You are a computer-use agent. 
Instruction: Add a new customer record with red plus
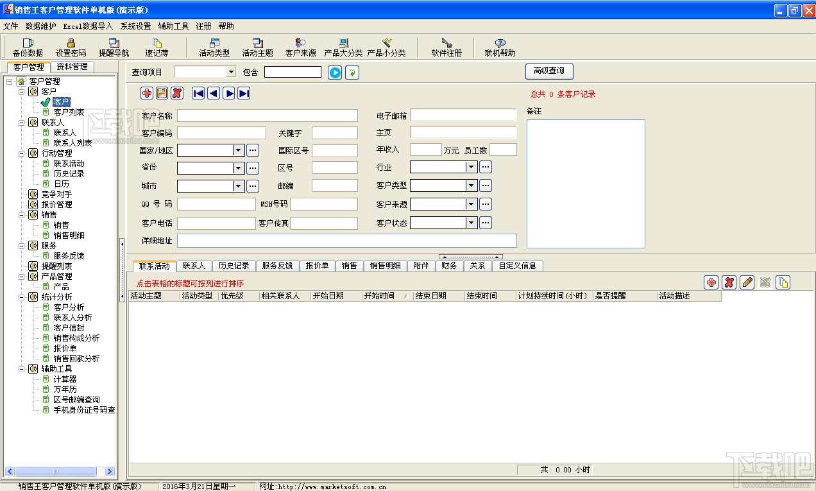coord(147,93)
